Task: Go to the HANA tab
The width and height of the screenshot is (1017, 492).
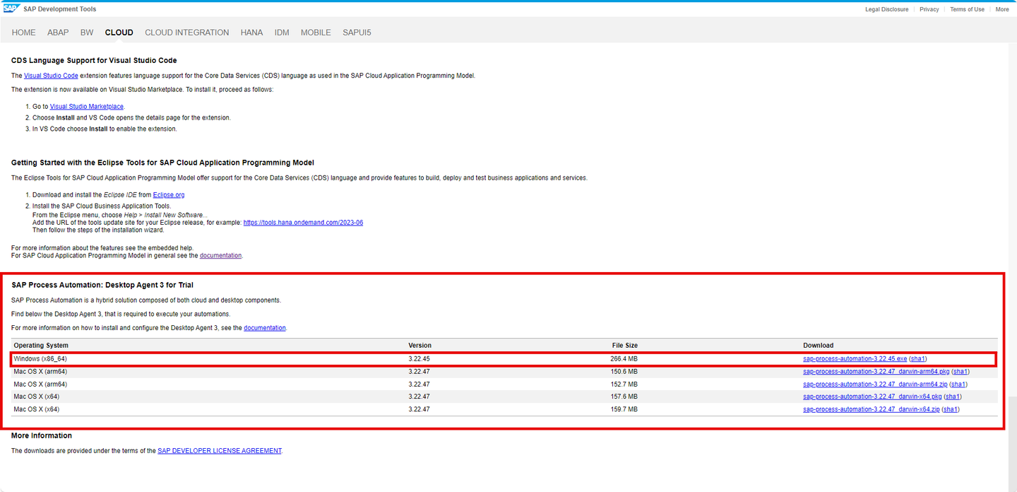Action: pos(252,33)
